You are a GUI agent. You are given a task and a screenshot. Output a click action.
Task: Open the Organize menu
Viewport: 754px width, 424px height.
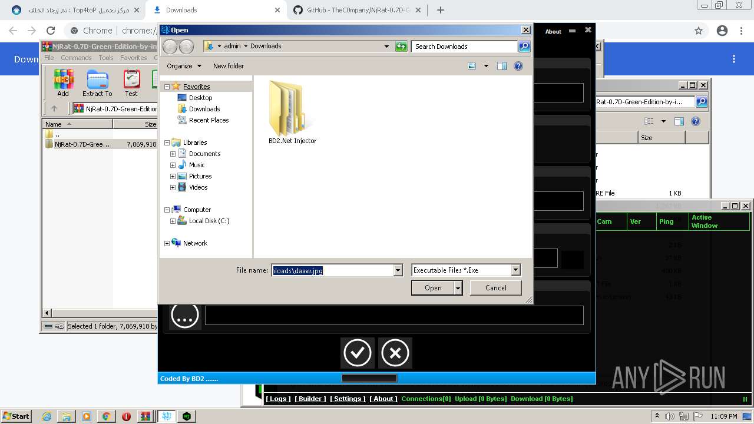point(184,66)
